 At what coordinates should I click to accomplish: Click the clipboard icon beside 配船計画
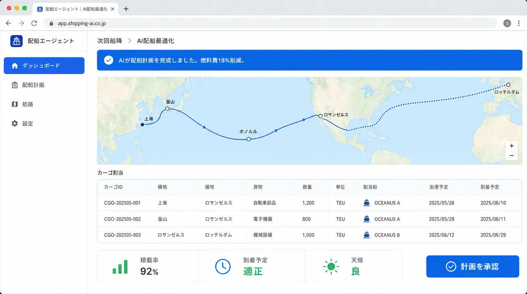coord(15,85)
